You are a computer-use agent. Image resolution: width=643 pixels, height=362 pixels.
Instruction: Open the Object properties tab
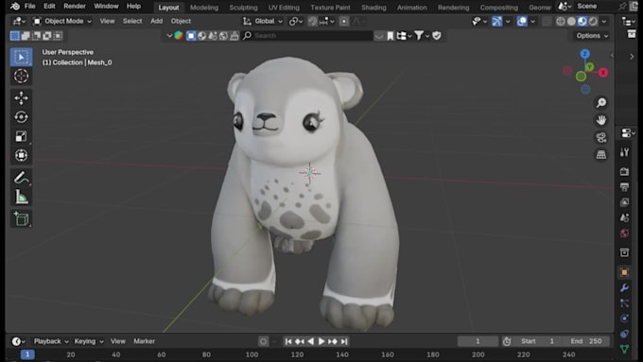pos(624,272)
